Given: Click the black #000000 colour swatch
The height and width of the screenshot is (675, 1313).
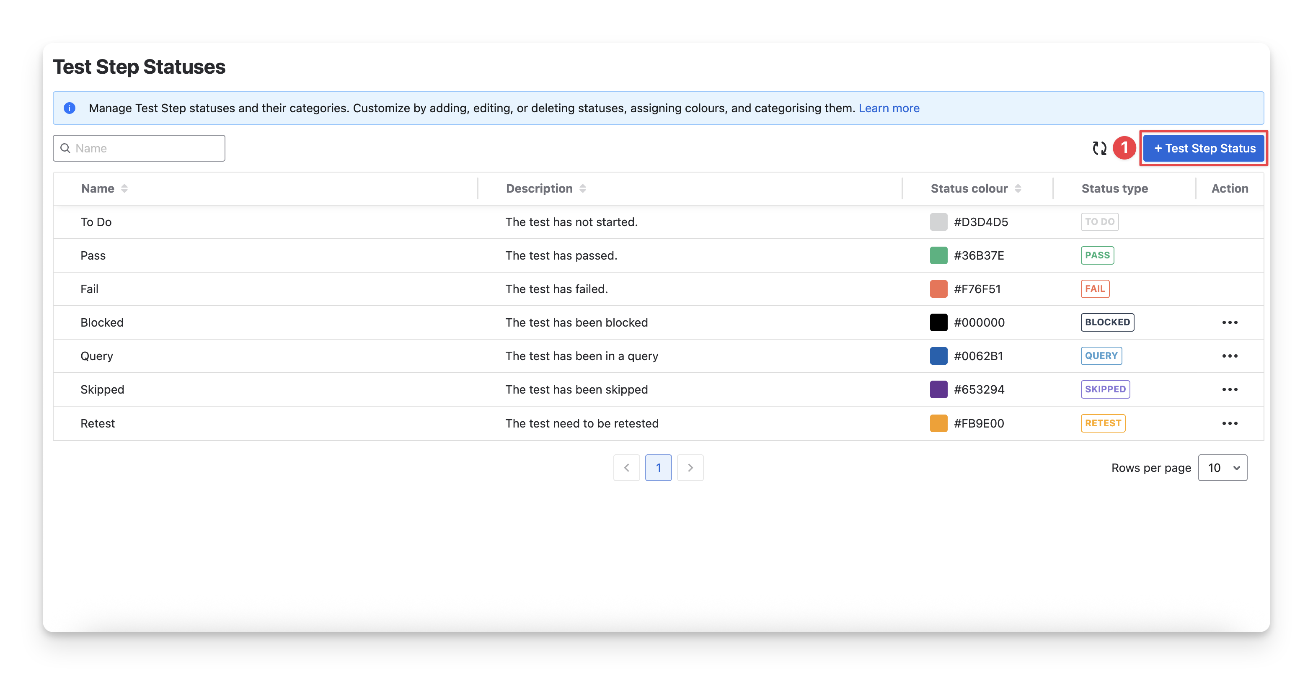Looking at the screenshot, I should tap(938, 322).
